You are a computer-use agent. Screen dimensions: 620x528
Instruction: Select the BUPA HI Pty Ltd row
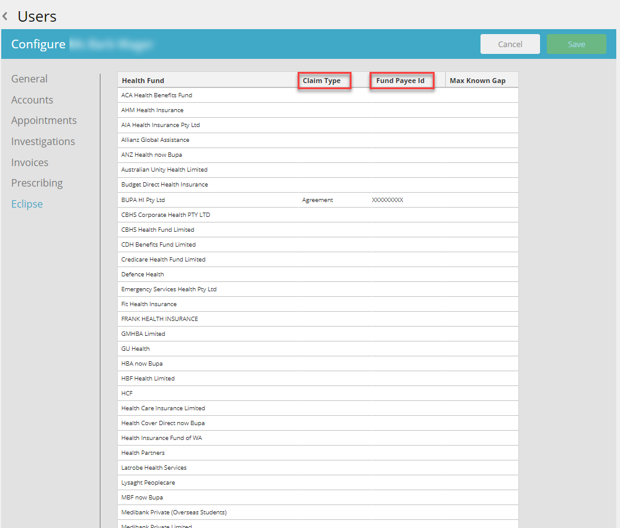coord(318,200)
